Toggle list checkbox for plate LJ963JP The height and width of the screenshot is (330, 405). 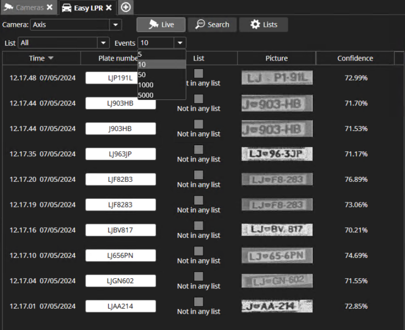tap(199, 149)
